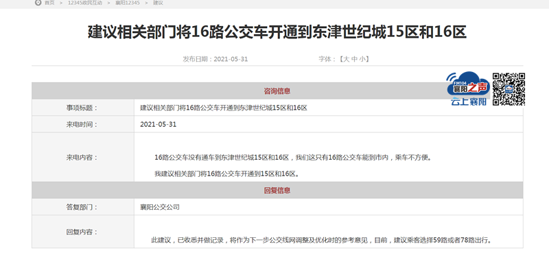This screenshot has width=549, height=266.
Task: Click the 答复部门： label cell
Action: click(x=82, y=207)
